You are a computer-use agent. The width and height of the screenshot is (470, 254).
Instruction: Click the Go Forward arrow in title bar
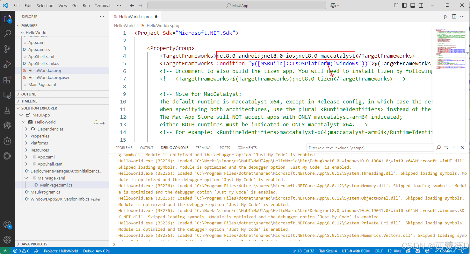[141, 5]
